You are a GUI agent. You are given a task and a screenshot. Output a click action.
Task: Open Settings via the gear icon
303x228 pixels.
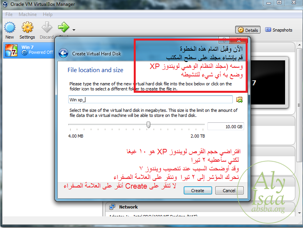click(x=27, y=28)
